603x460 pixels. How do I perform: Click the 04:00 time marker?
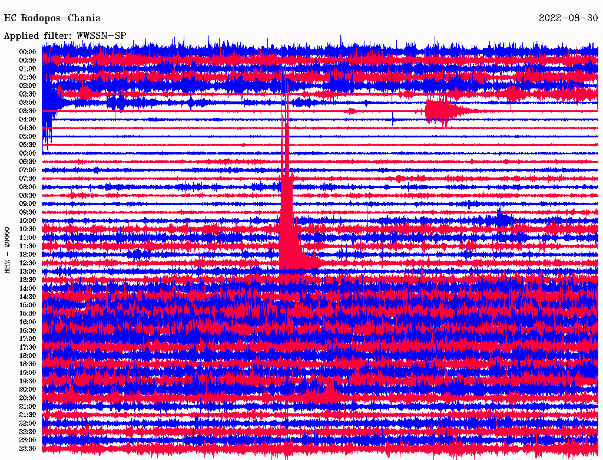28,119
